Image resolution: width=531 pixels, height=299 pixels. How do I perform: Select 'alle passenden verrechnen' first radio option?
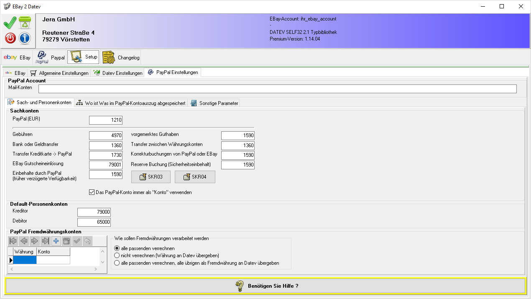pos(117,248)
